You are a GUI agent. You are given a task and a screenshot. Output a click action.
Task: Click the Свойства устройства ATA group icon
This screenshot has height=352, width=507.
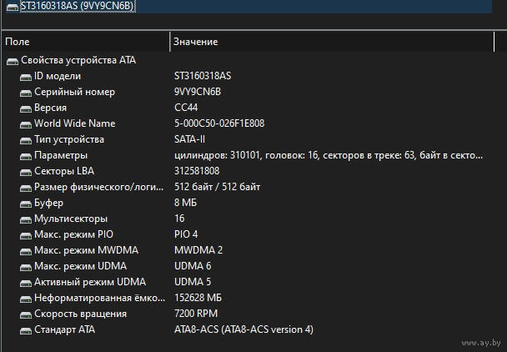[x=12, y=60]
